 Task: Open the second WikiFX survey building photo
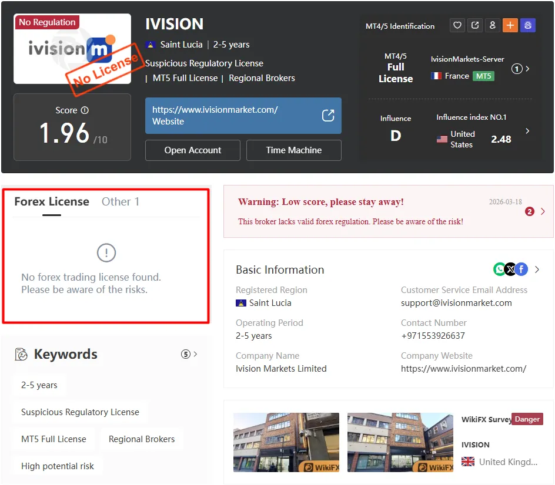click(400, 442)
